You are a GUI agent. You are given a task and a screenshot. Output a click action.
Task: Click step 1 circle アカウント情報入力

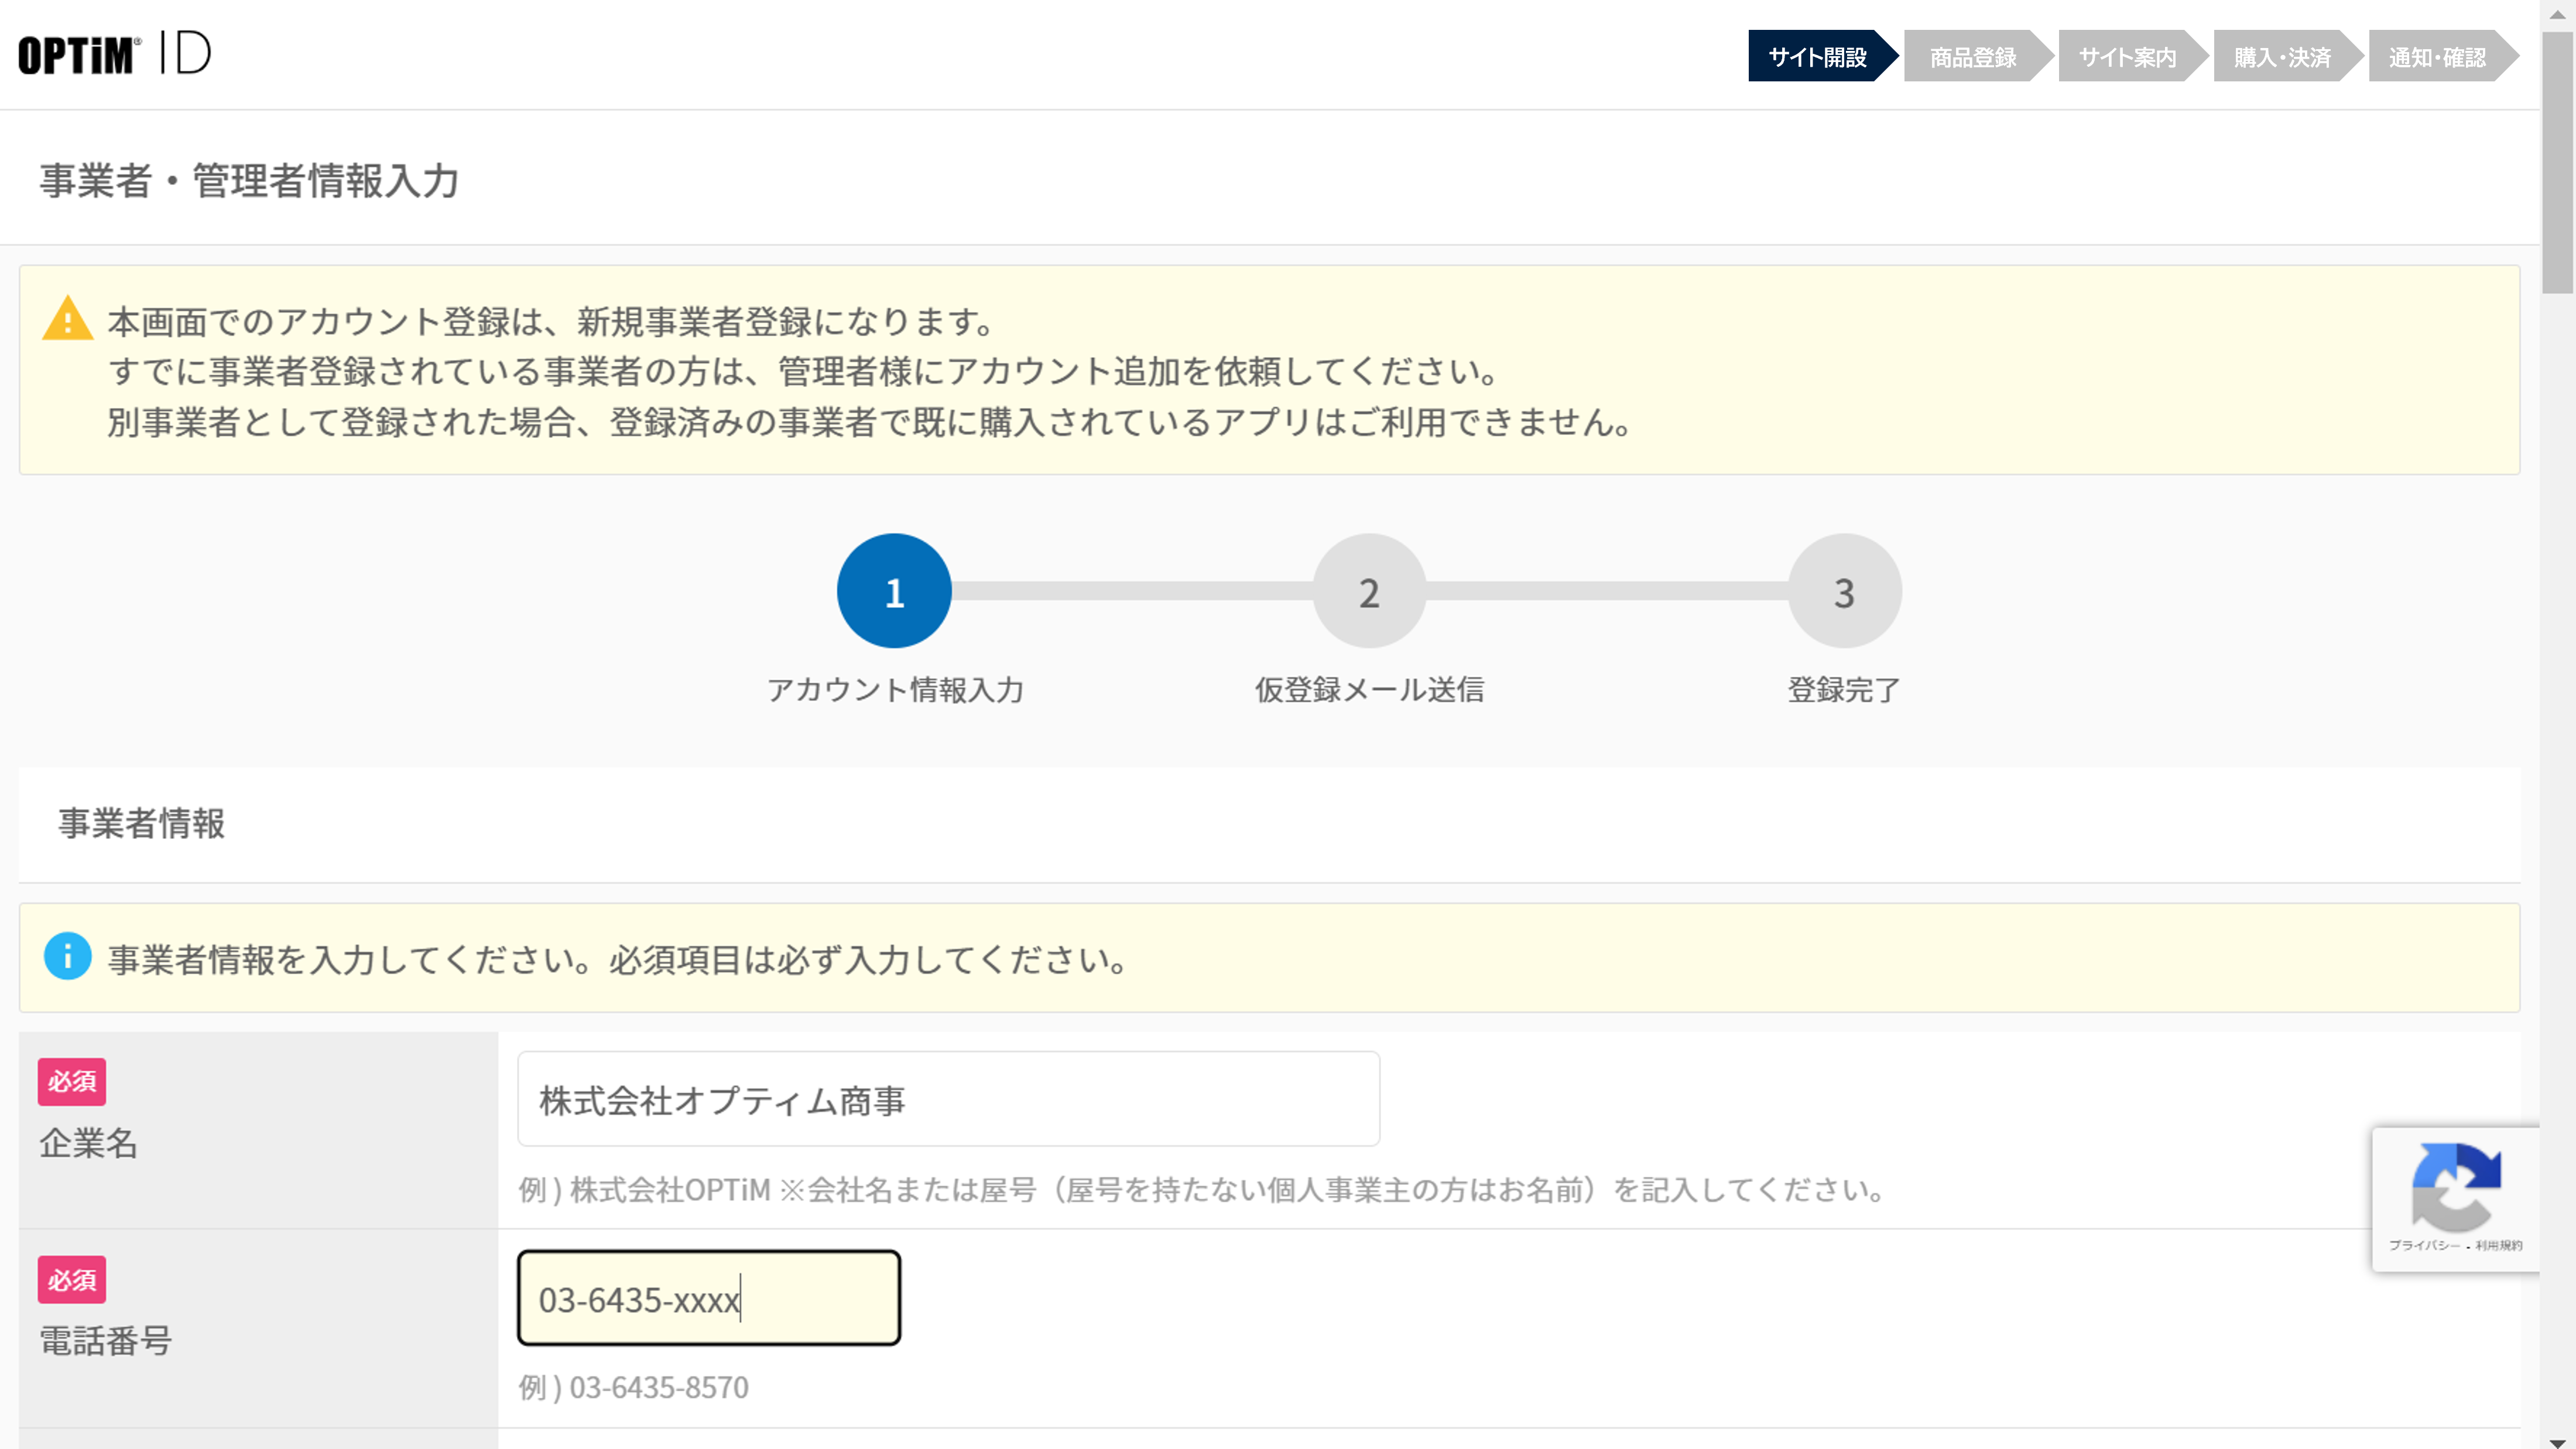[894, 591]
